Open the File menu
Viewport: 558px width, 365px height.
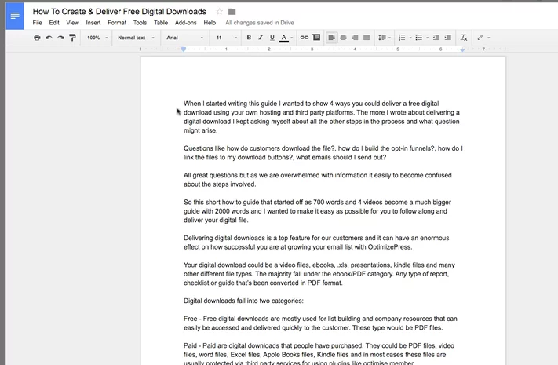pos(37,23)
